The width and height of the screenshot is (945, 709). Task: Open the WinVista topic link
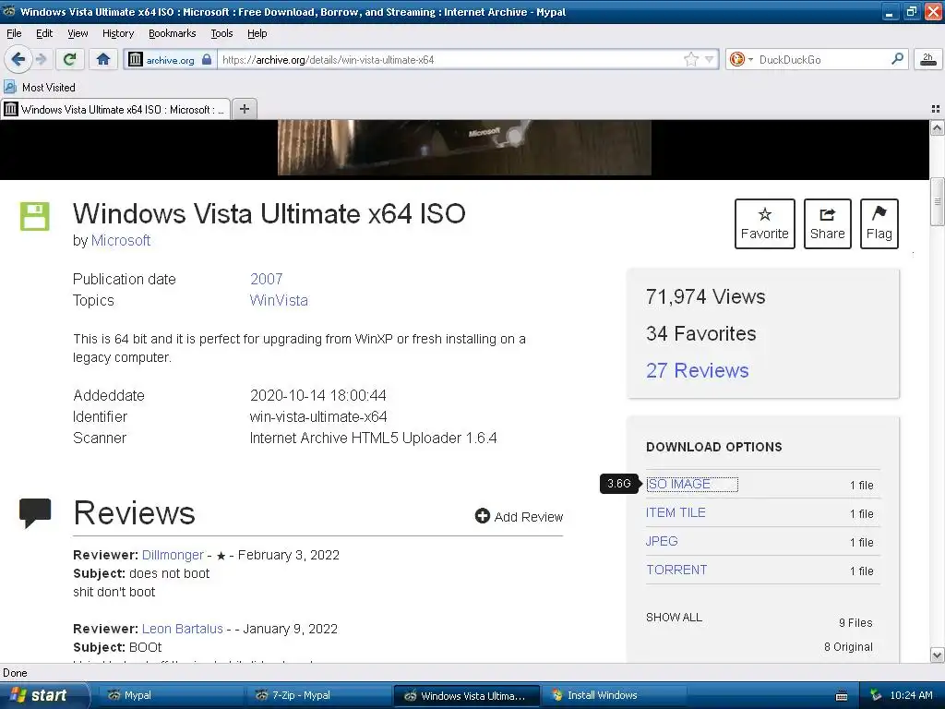coord(279,300)
